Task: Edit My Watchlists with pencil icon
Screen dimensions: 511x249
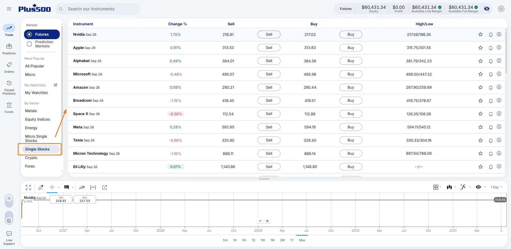Action: (56, 85)
